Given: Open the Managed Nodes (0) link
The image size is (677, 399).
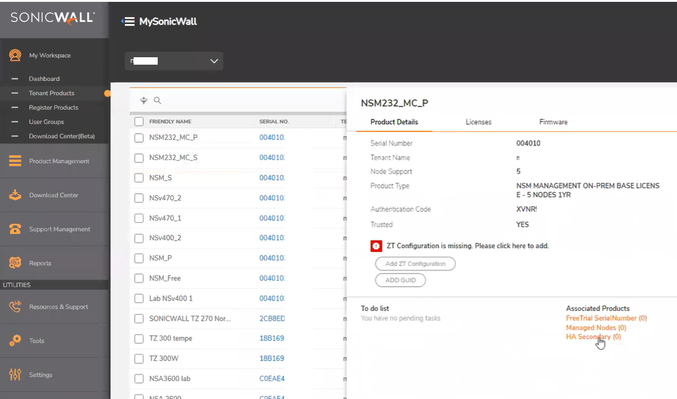Looking at the screenshot, I should point(596,328).
